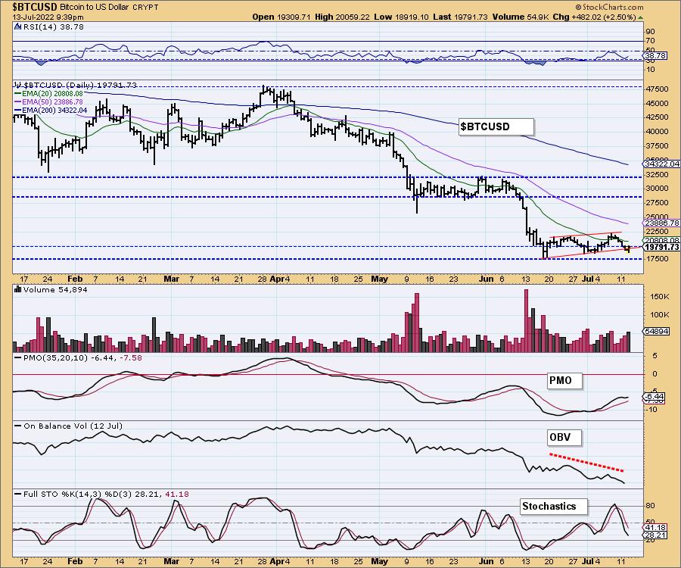Click the OHLC bar icon before $BTCUSD (Daily)

(x=18, y=85)
